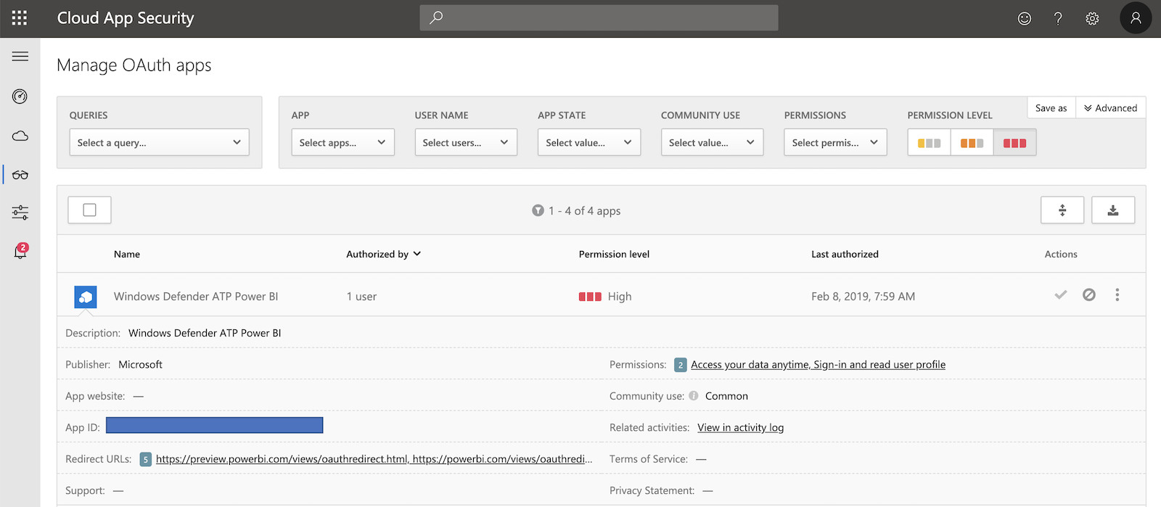This screenshot has height=507, width=1161.
Task: Click the Cloud App Security title
Action: click(126, 18)
